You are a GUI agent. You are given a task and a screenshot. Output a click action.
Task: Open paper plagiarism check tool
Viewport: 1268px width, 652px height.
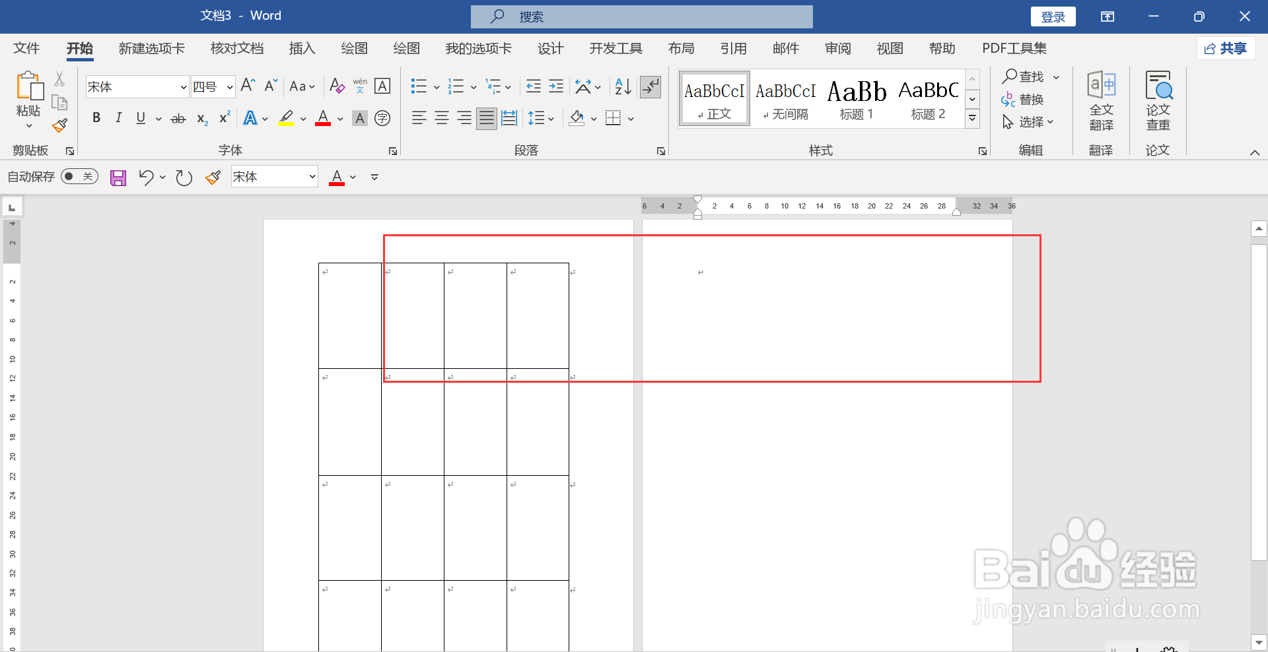[1158, 101]
